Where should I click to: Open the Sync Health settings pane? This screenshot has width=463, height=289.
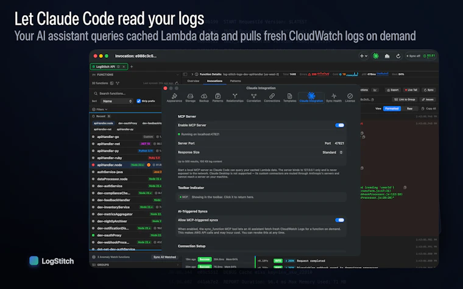click(x=334, y=97)
